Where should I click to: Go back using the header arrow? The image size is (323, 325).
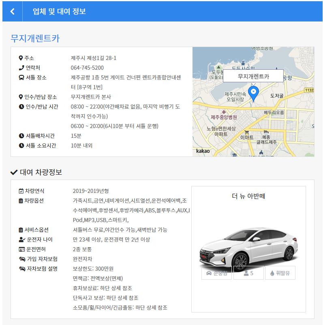coord(13,11)
